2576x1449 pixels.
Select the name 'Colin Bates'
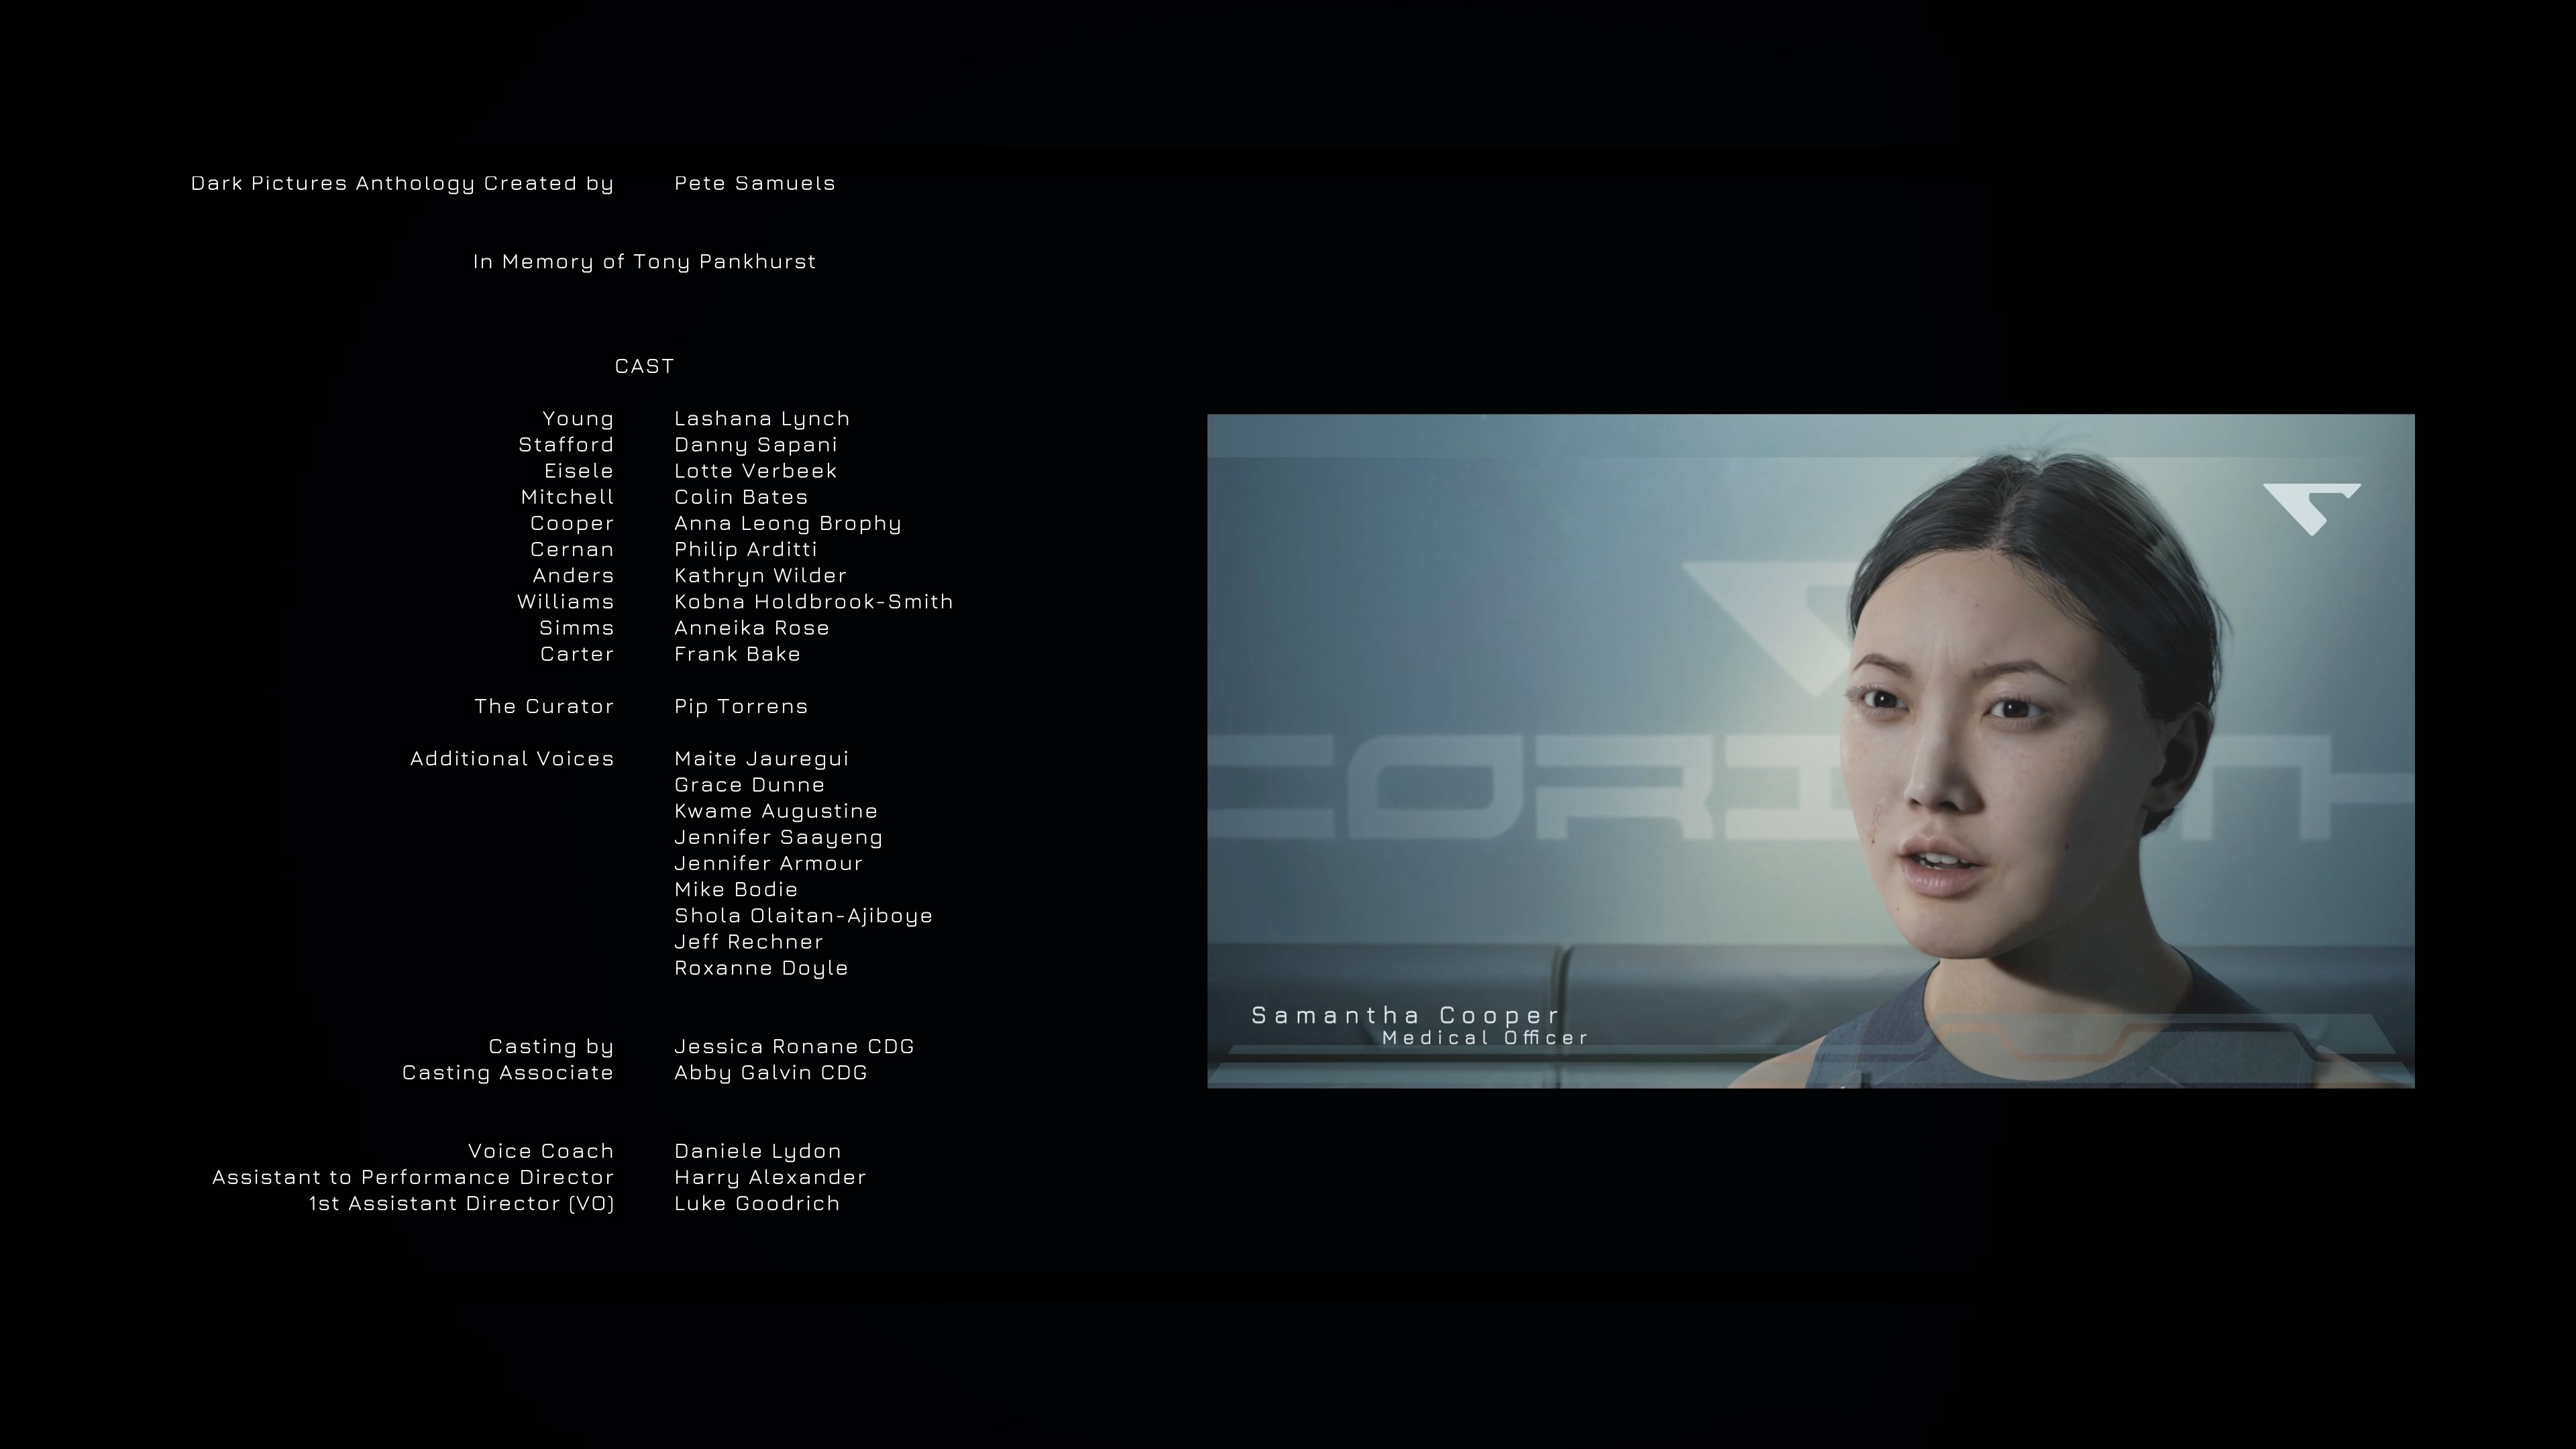[741, 497]
